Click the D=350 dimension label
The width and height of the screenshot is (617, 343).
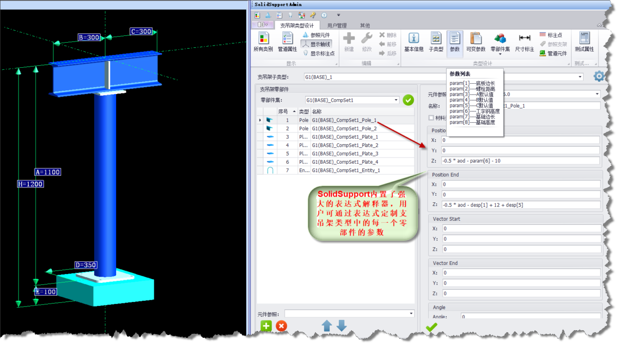click(x=85, y=265)
